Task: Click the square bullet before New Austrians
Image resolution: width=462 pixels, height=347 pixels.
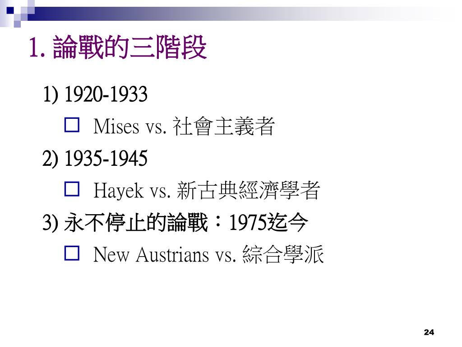Action: pos(72,253)
